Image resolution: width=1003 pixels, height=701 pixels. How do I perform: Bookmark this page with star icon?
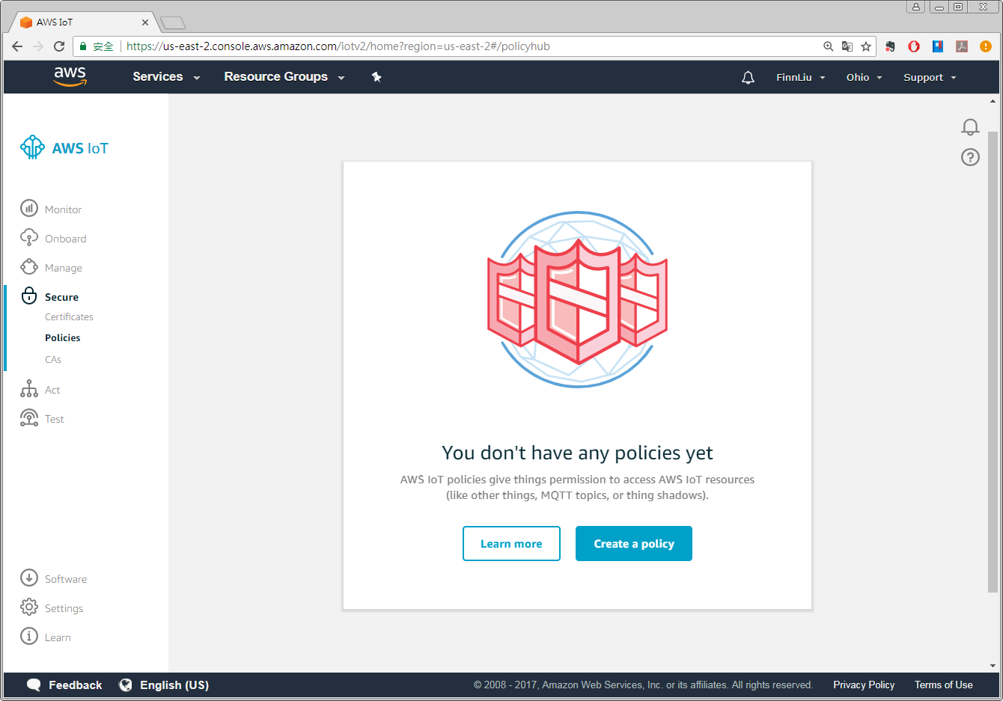click(x=866, y=46)
